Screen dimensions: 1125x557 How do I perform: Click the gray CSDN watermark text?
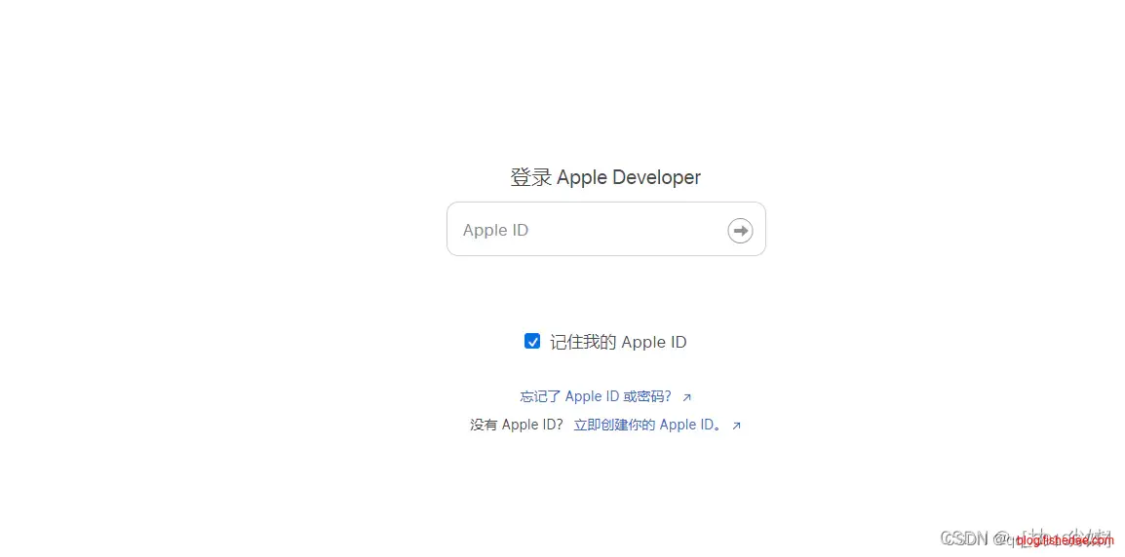964,538
